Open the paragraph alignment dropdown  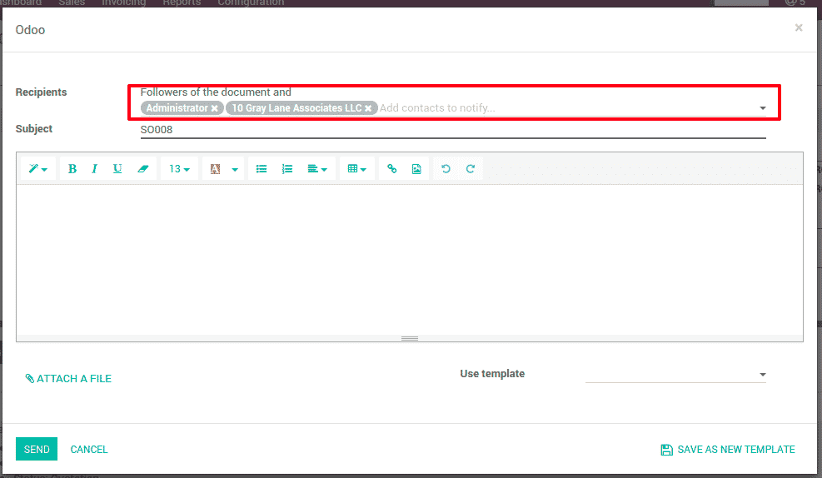[x=317, y=169]
